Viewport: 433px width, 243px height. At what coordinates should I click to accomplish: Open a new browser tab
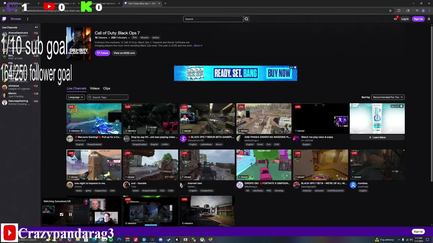point(165,3)
